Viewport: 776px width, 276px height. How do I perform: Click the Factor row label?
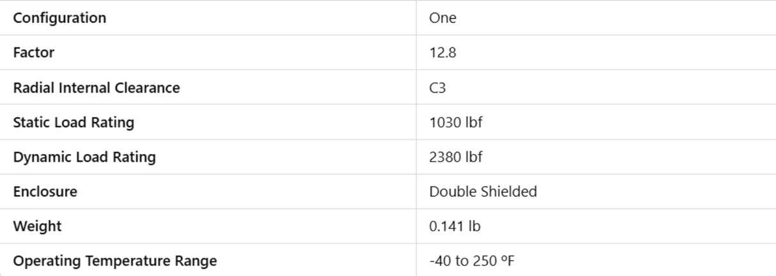tap(34, 52)
